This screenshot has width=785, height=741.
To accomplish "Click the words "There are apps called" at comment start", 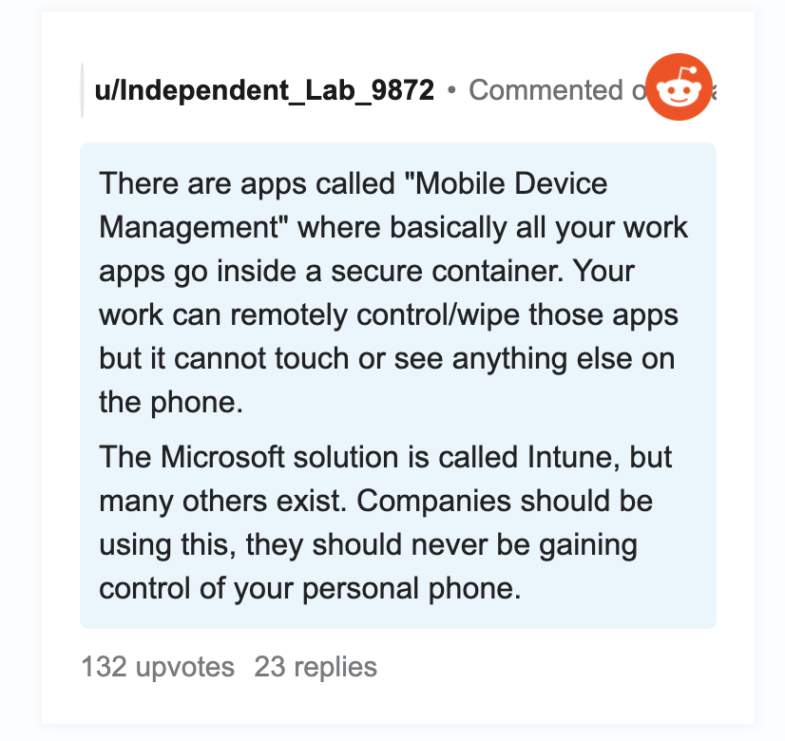I will (247, 183).
